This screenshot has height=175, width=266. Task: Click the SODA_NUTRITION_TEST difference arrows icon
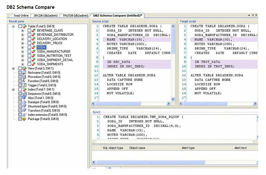pos(33,56)
